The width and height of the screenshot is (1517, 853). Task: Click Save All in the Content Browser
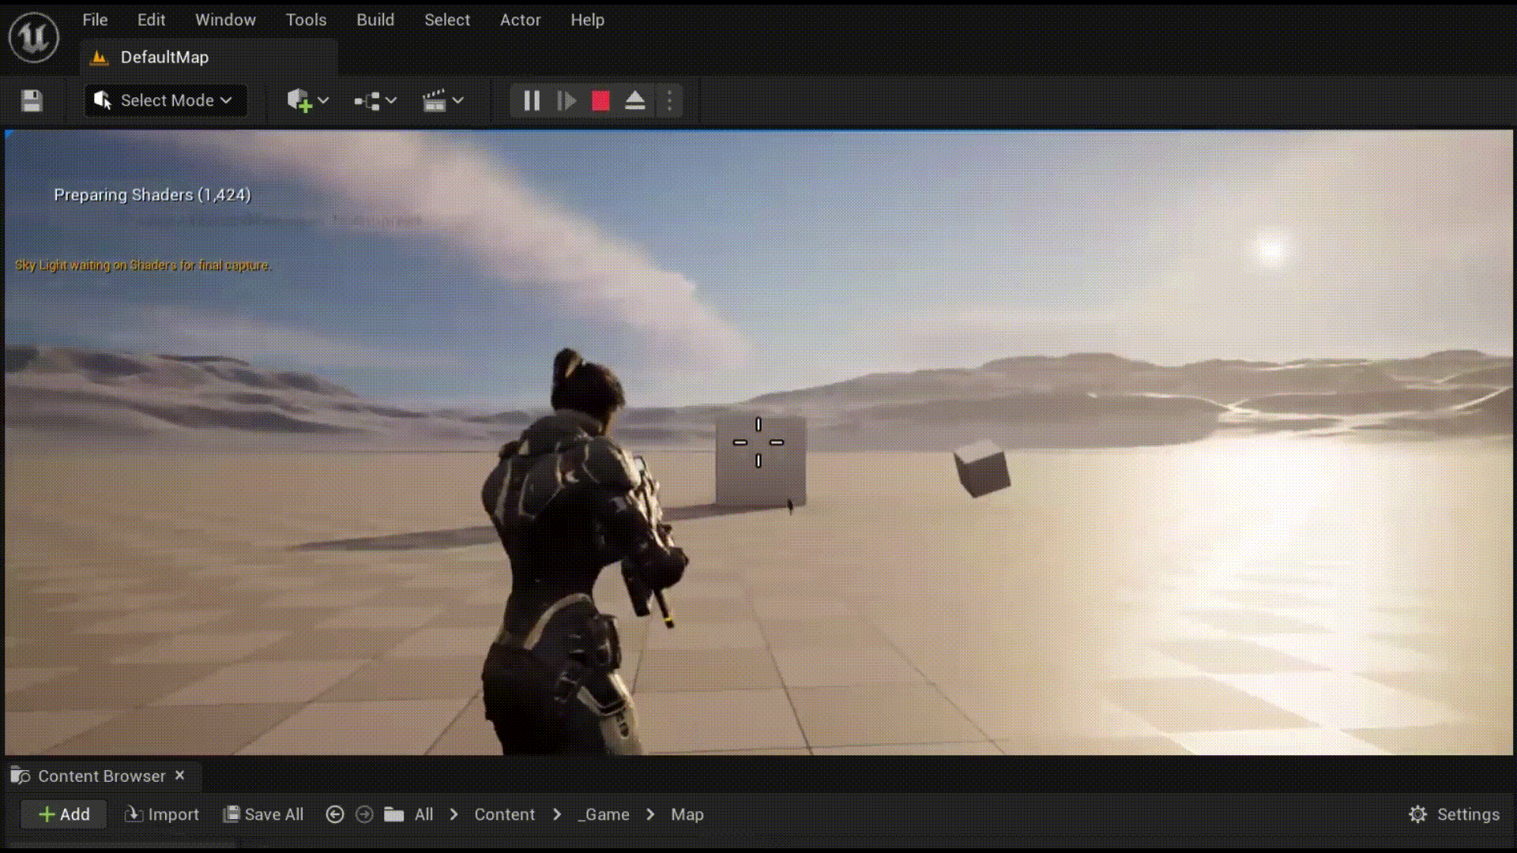click(263, 814)
